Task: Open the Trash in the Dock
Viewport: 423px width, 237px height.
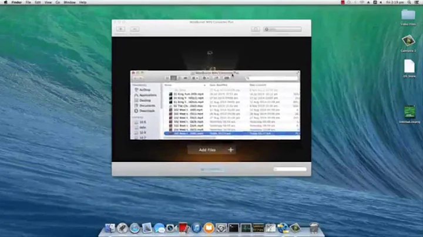Action: click(x=314, y=228)
